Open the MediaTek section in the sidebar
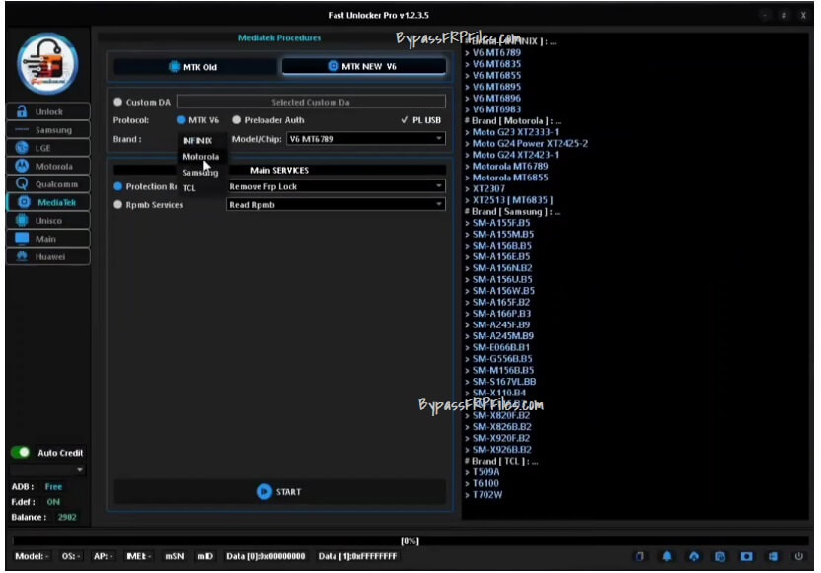Screen dimensions: 821x573 (x=48, y=202)
